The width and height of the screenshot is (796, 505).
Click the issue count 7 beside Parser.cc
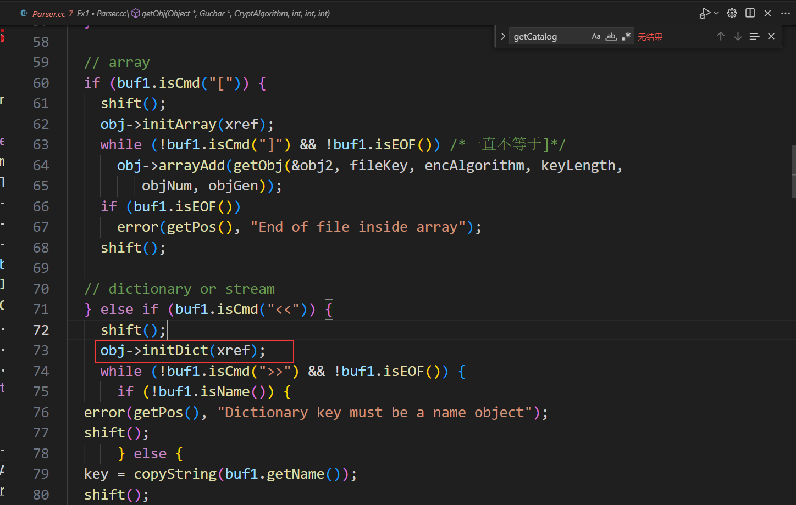click(71, 14)
